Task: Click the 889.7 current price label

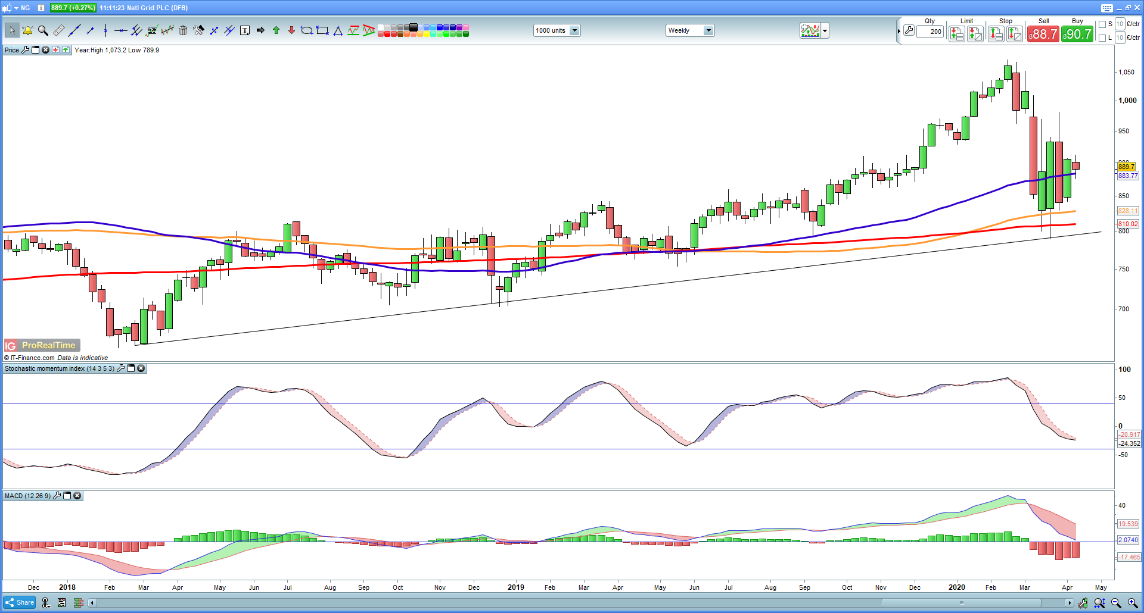Action: click(1126, 167)
